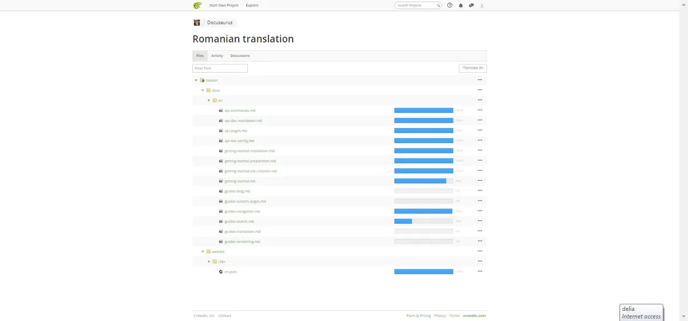Screen dimensions: 688x321
Task: Open the Terms footer link
Action: 454,316
